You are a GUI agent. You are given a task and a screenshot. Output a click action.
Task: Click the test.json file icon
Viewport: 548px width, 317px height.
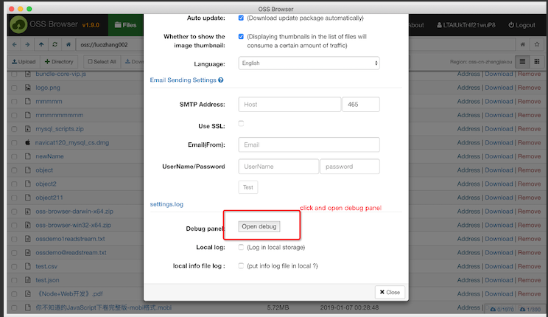point(28,280)
